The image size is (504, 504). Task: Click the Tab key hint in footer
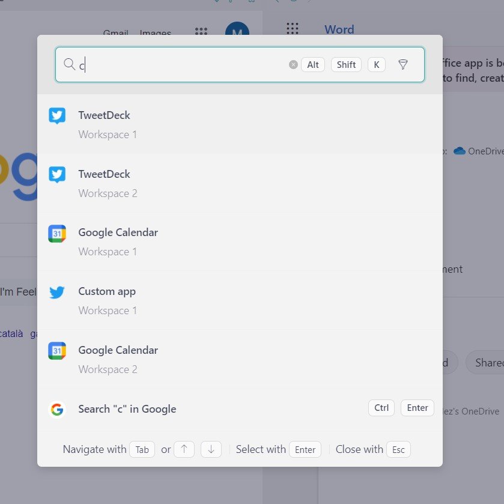click(142, 449)
